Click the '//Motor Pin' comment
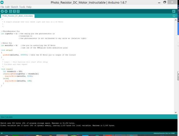The height and width of the screenshot is (136, 179). 6,43
